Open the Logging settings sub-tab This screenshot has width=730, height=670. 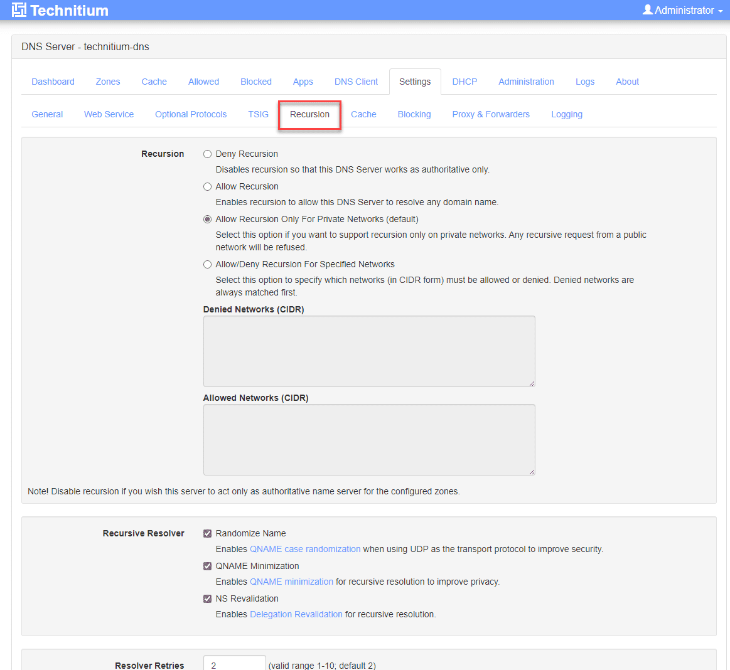coord(567,114)
